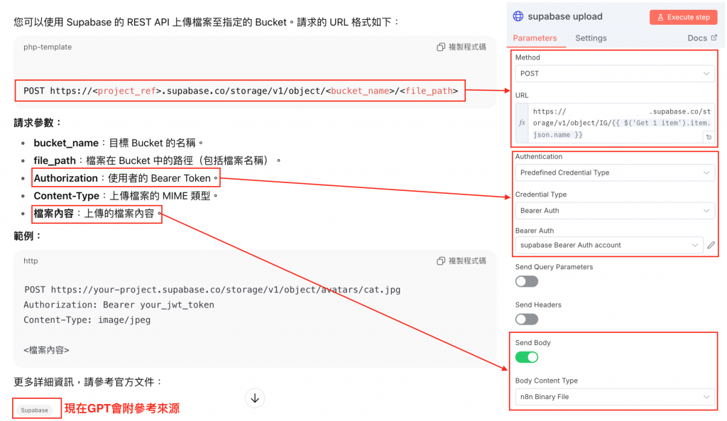
Task: Open the Docs link
Action: (x=702, y=38)
